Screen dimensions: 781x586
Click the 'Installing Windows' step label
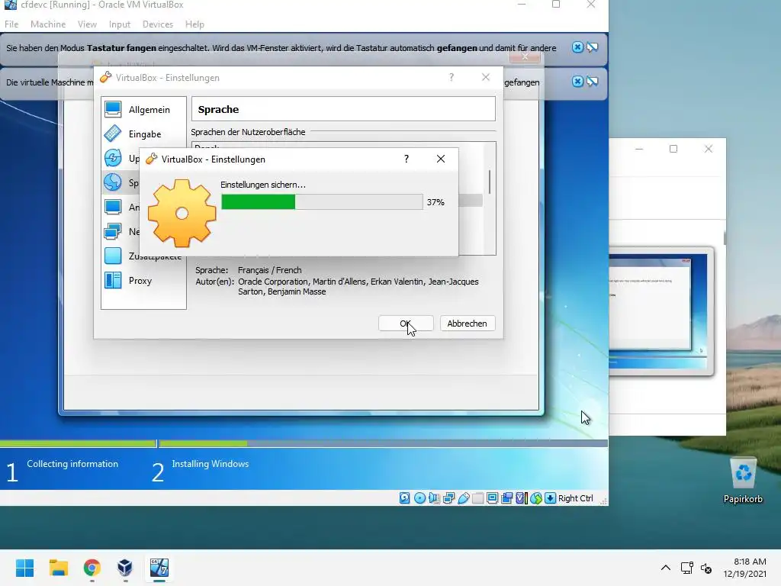pyautogui.click(x=211, y=463)
